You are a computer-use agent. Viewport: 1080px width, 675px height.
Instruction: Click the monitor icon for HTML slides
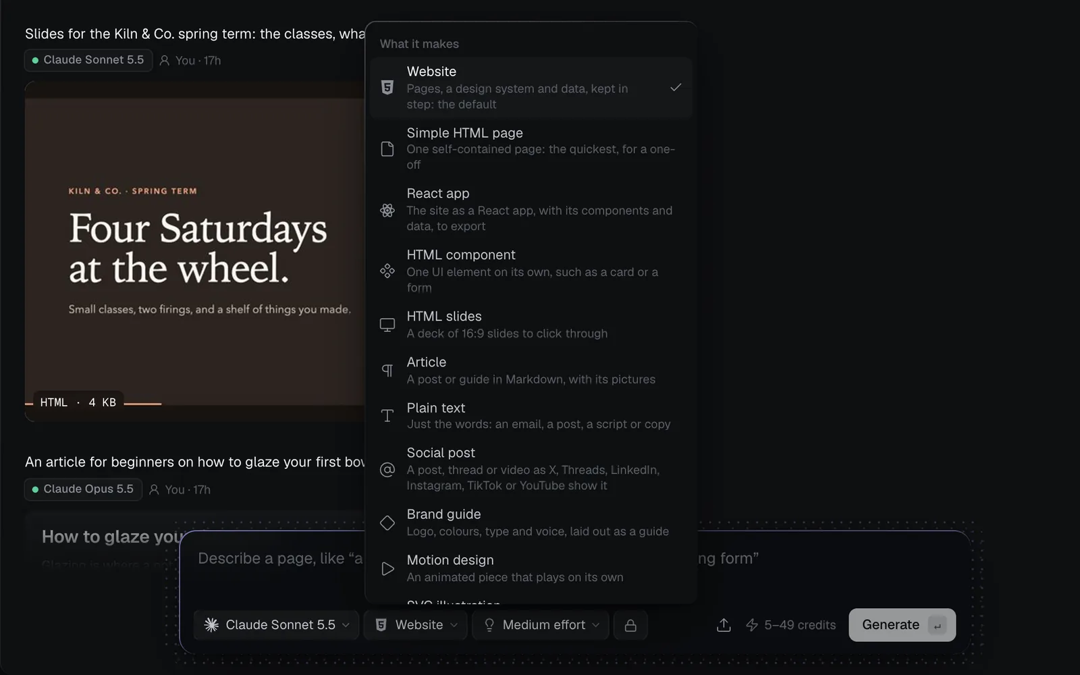pos(387,325)
